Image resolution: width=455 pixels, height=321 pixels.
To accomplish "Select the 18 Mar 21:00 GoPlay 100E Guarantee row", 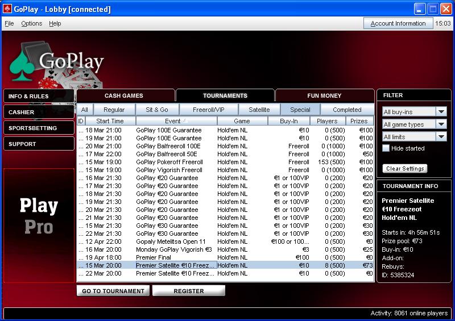I will pos(225,130).
